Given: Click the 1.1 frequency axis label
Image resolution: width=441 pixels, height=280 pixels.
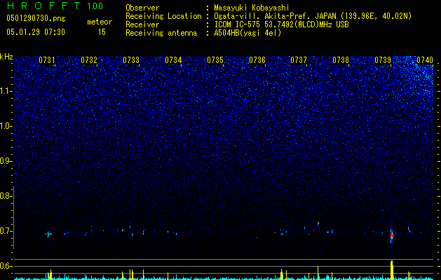Looking at the screenshot, I should pyautogui.click(x=6, y=91).
